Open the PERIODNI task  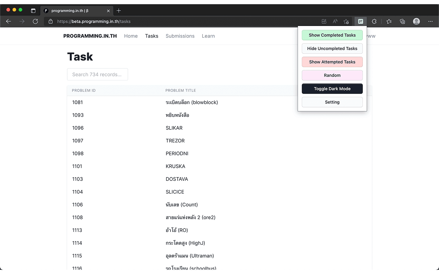[177, 153]
